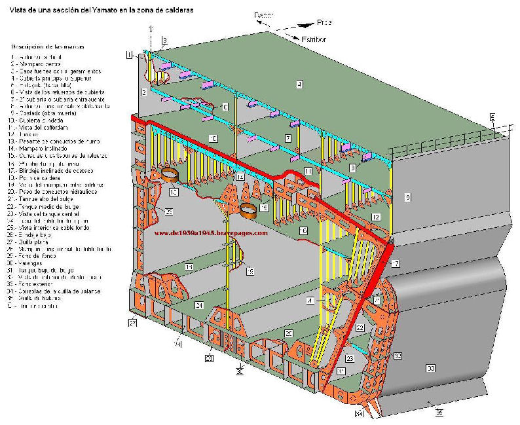Select callout number 12 near the funnel ducts
This screenshot has height=425, width=520.
[376, 217]
